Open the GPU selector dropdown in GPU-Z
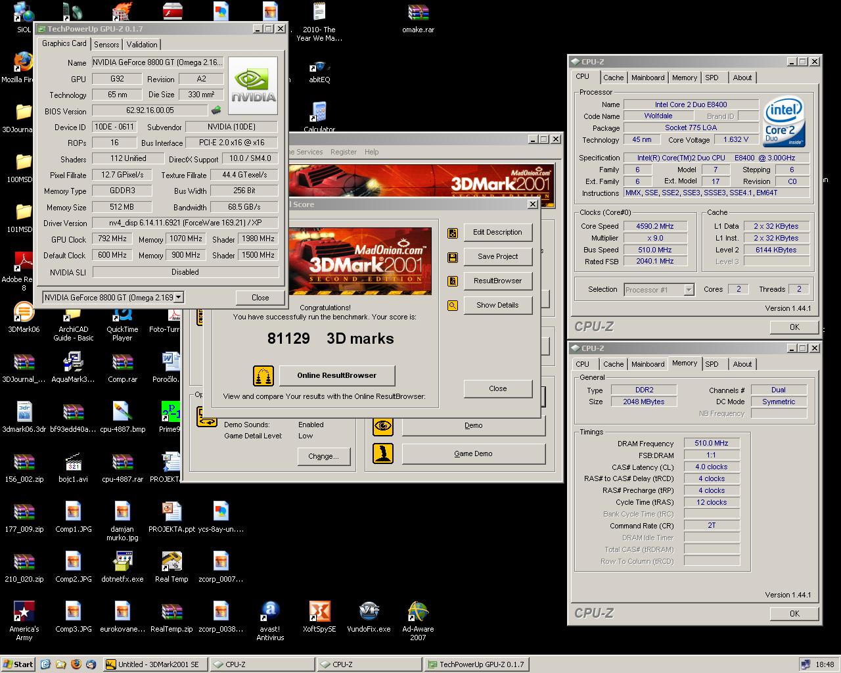This screenshot has width=841, height=673. coord(178,298)
